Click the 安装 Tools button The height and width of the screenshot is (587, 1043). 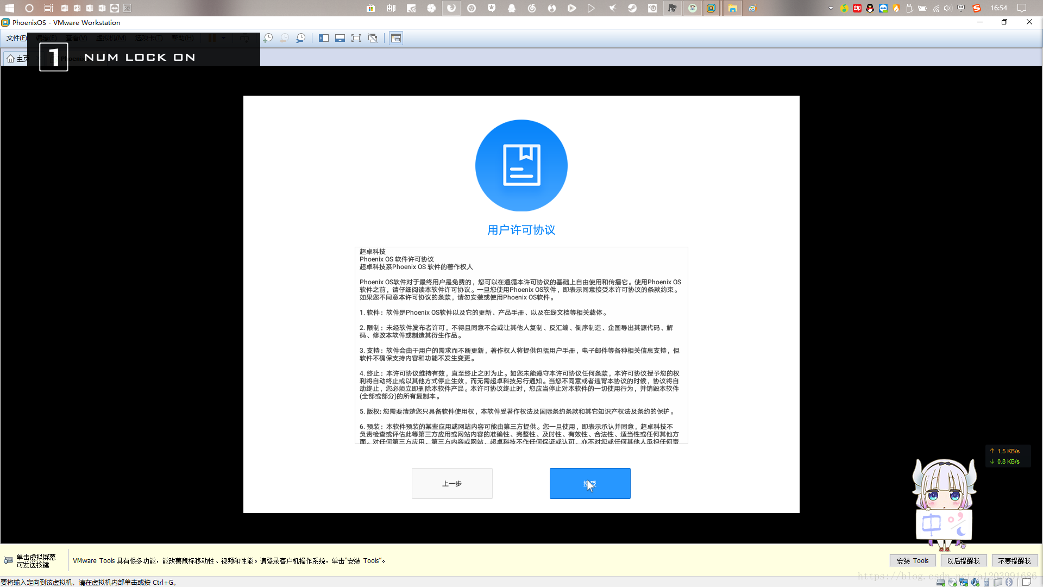point(913,560)
